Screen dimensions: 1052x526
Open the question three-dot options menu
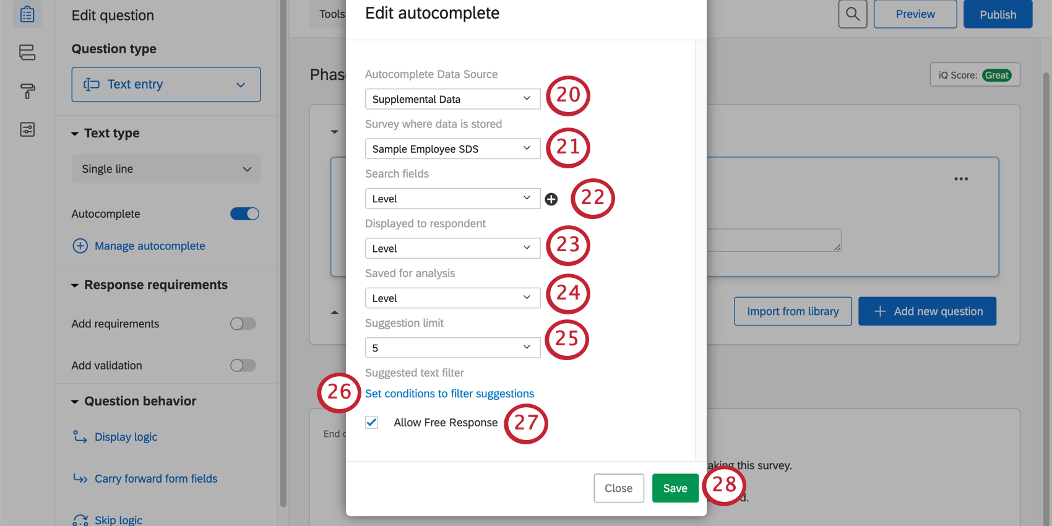(960, 179)
